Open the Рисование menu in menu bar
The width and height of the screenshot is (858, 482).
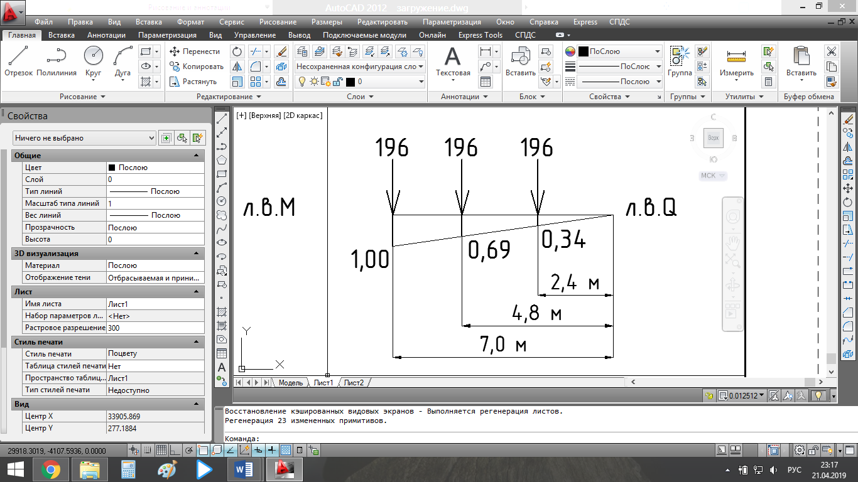[278, 22]
